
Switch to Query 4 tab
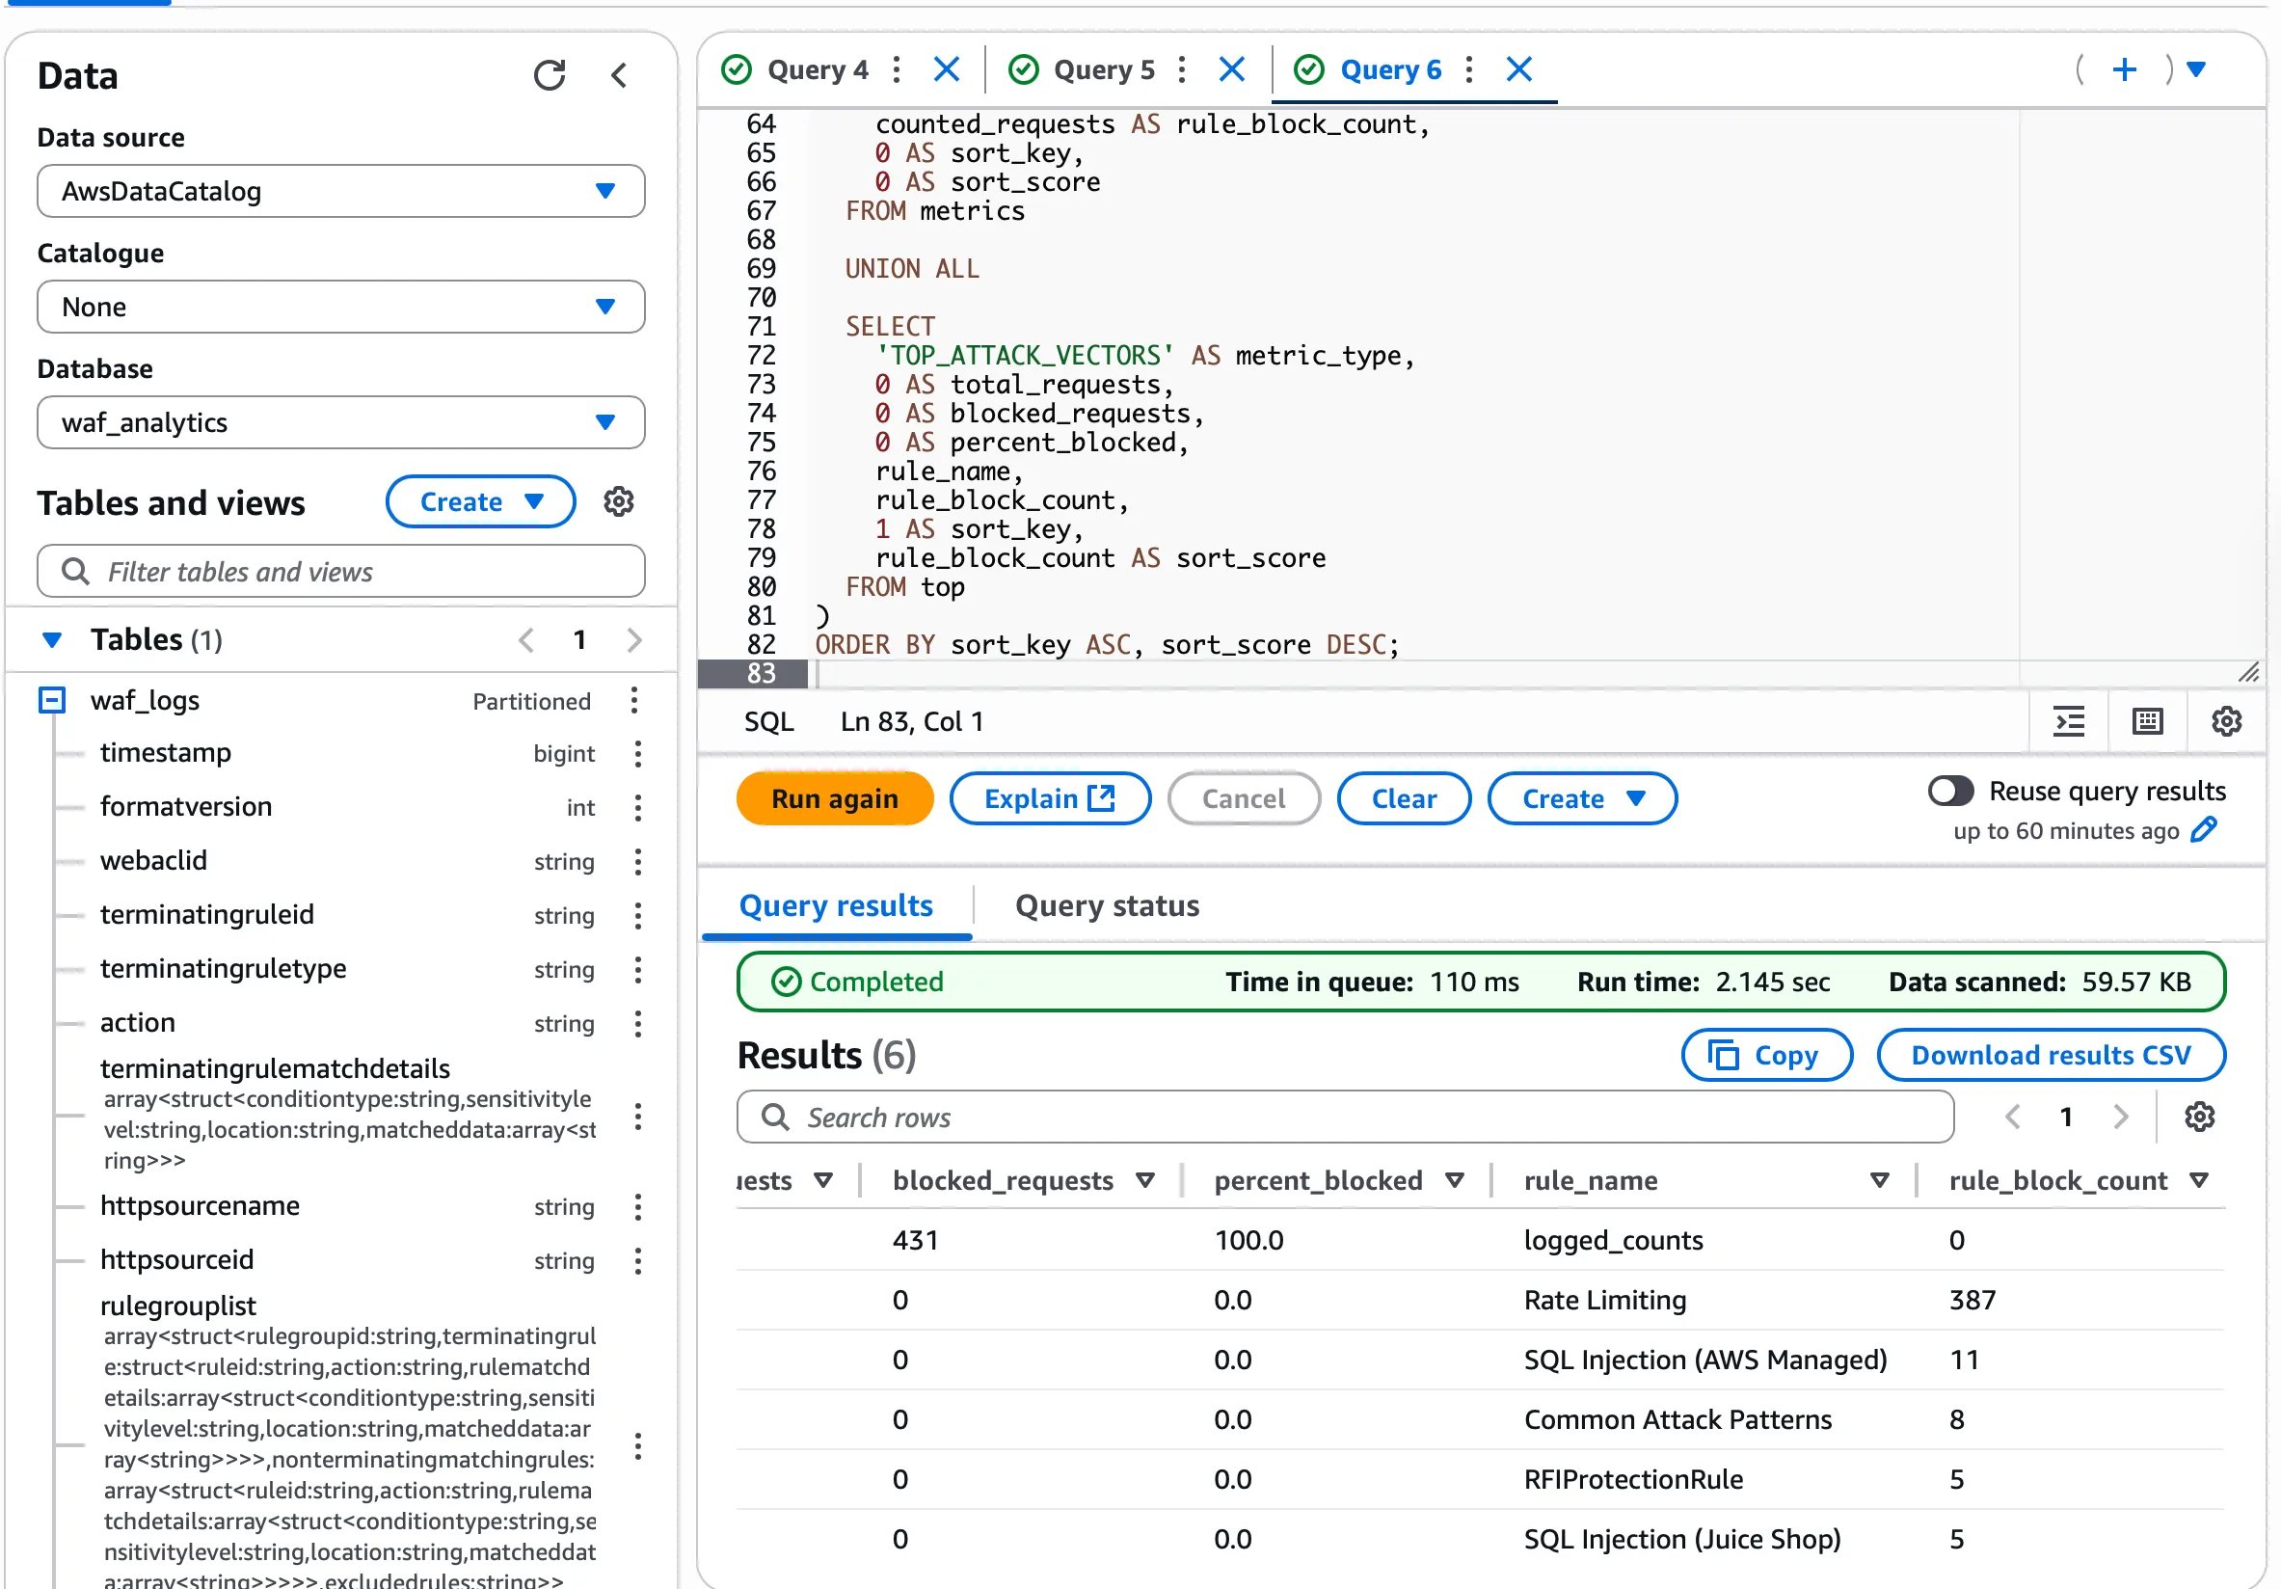817,69
